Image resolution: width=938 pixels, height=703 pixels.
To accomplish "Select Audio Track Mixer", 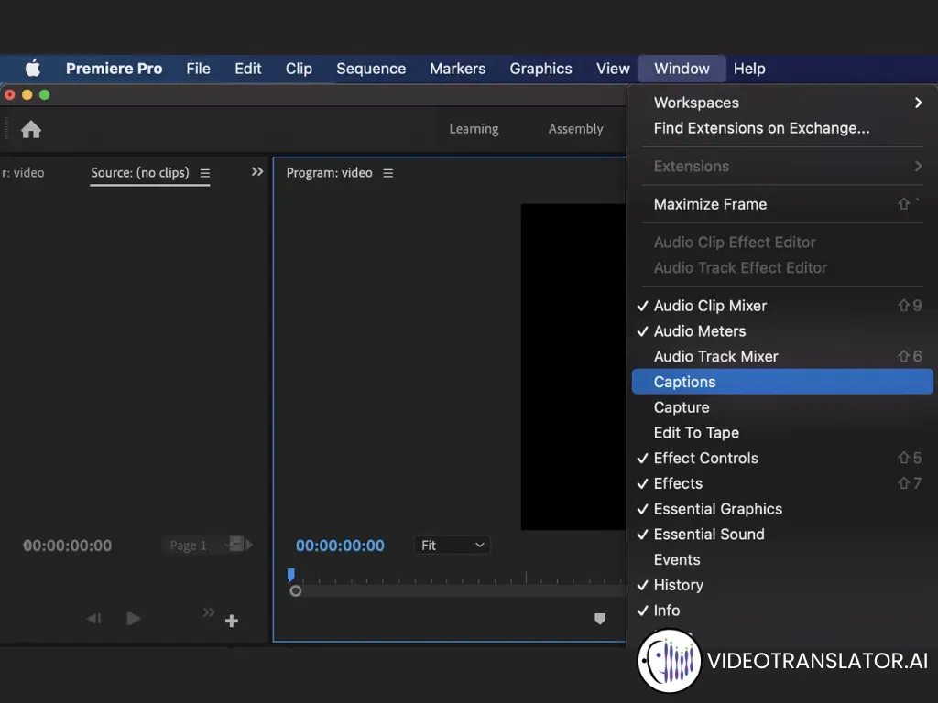I will pos(782,356).
